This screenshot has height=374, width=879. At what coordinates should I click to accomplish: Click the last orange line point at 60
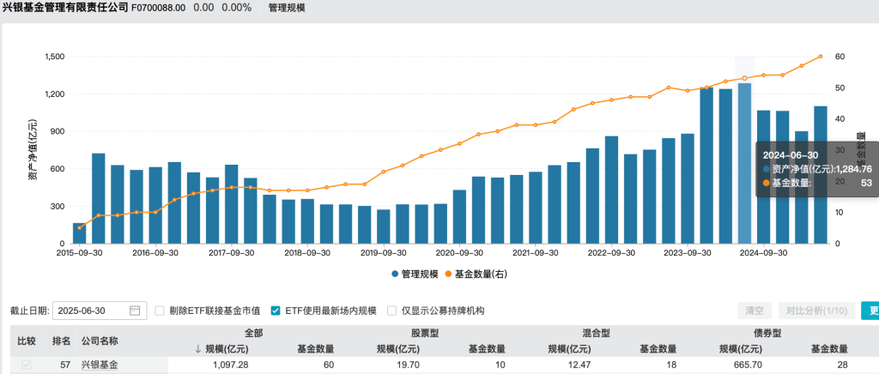tap(820, 57)
